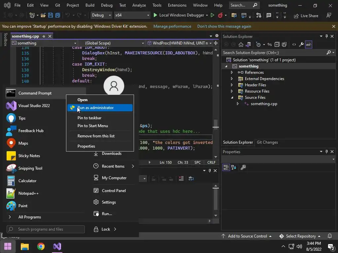The width and height of the screenshot is (338, 253).
Task: Expand External Dependencies node
Action: [x=232, y=79]
